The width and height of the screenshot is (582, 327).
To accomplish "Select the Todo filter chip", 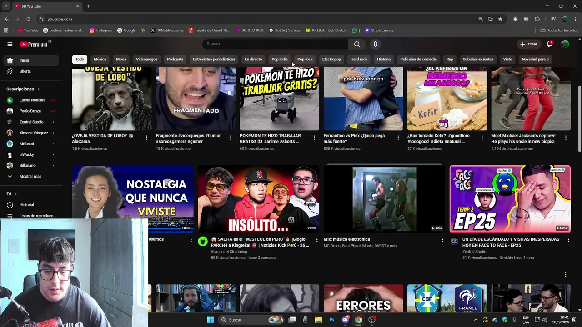I will coord(80,59).
